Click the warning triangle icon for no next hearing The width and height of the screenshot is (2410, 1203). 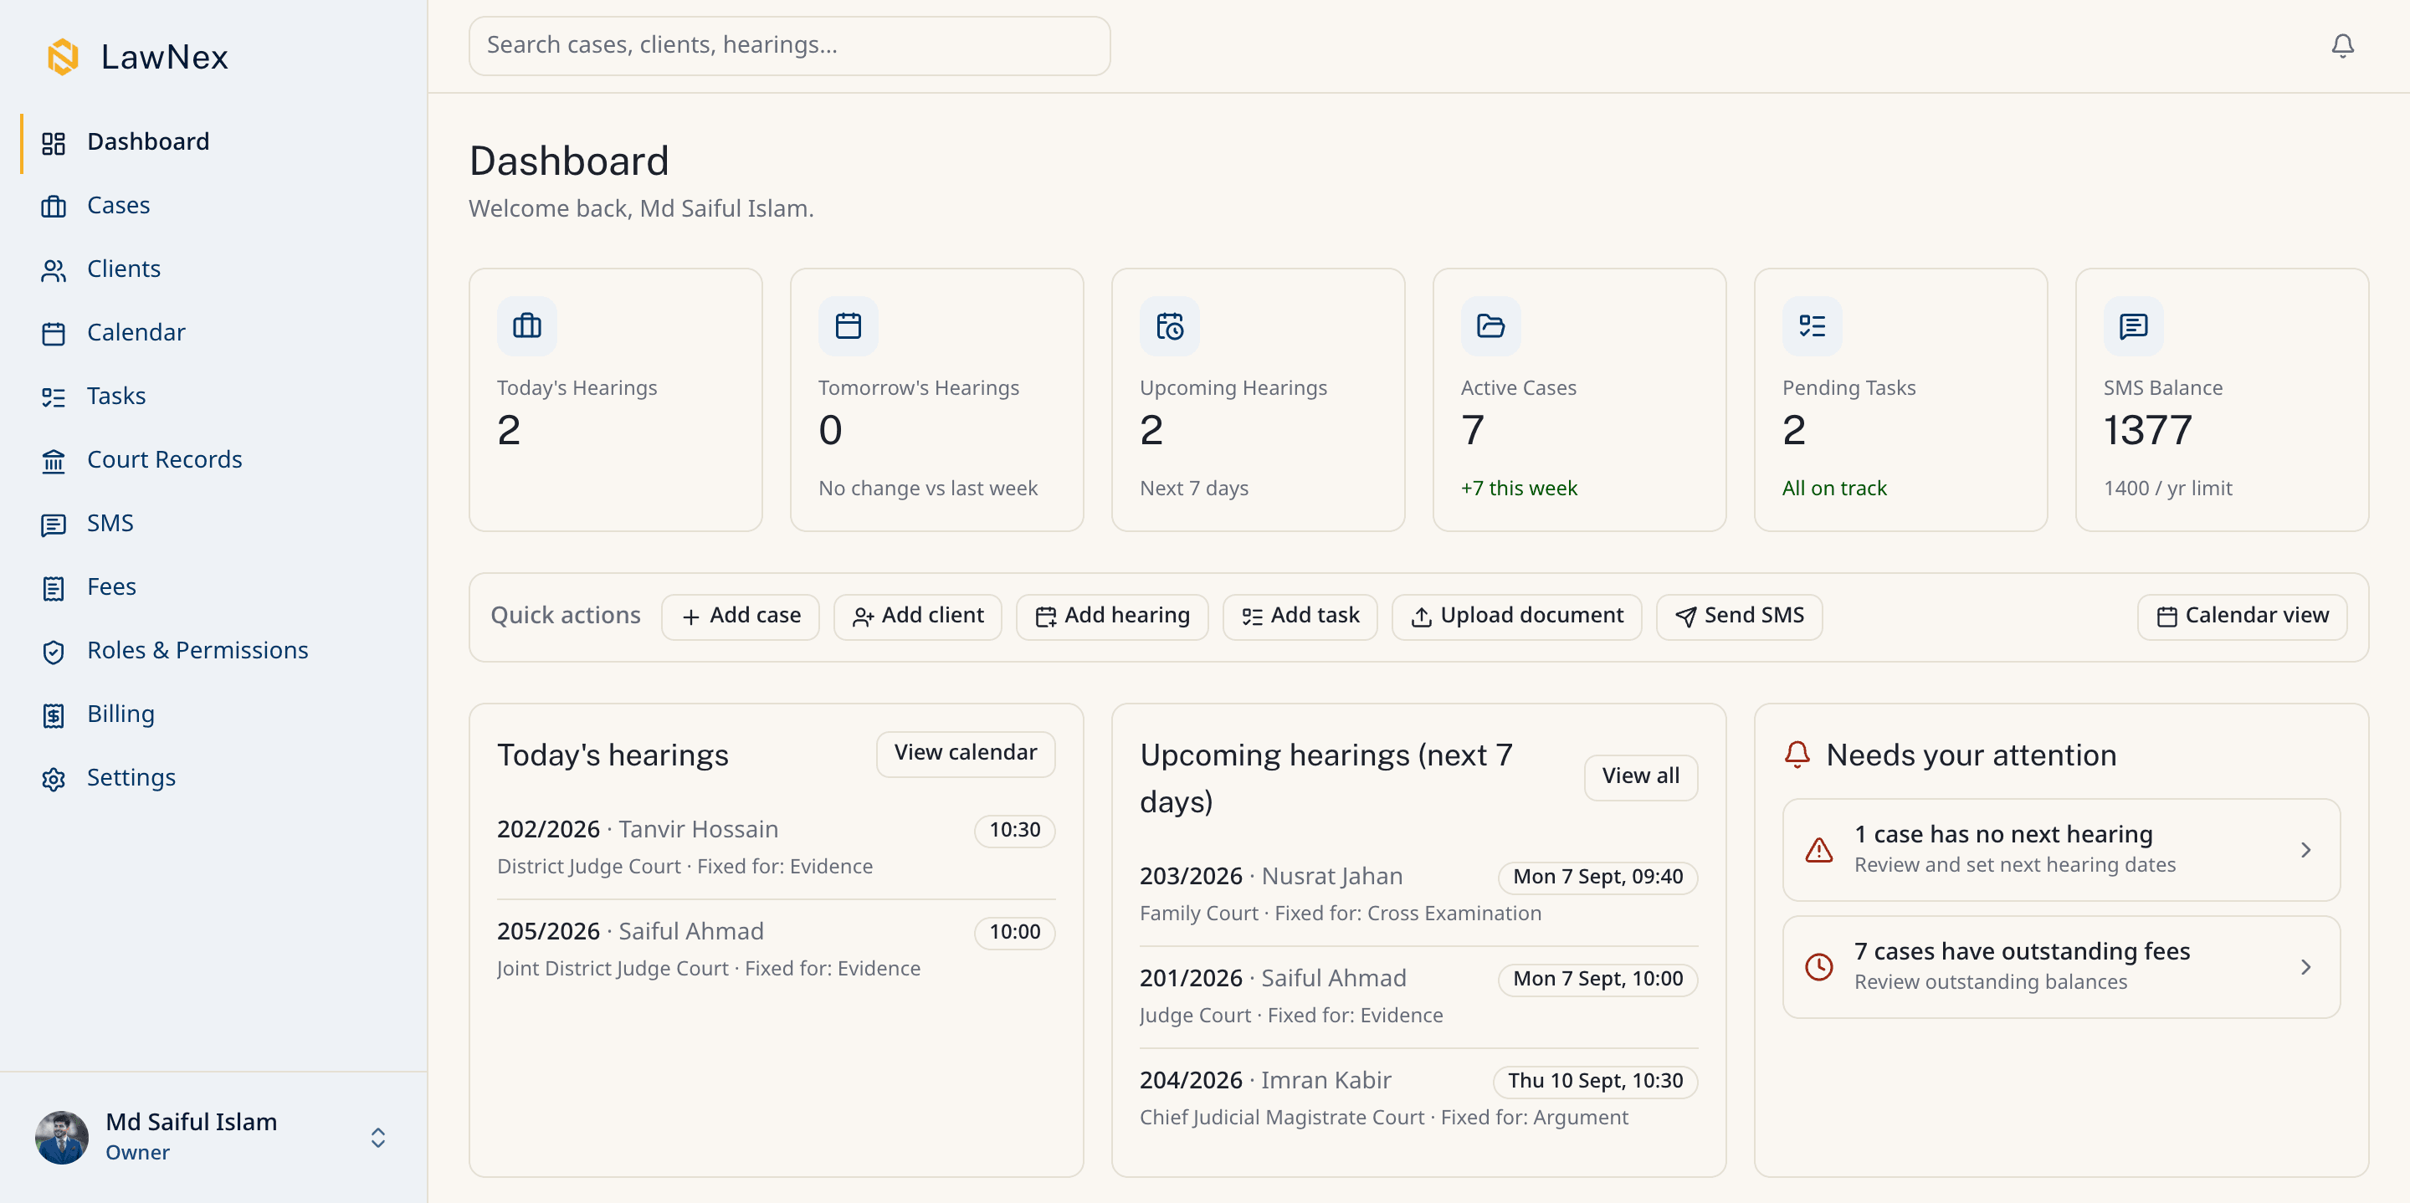tap(1818, 849)
